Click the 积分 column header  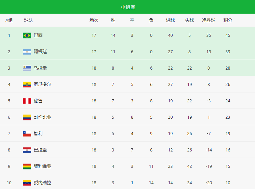coord(228,20)
